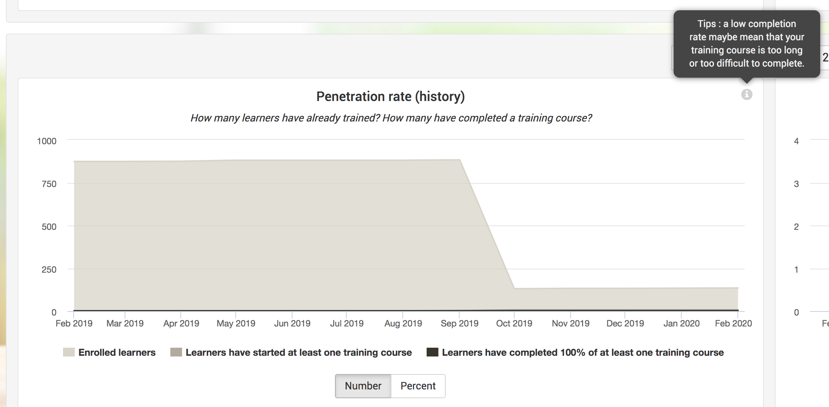
Task: Click the chart subtitle question text
Action: coord(391,118)
